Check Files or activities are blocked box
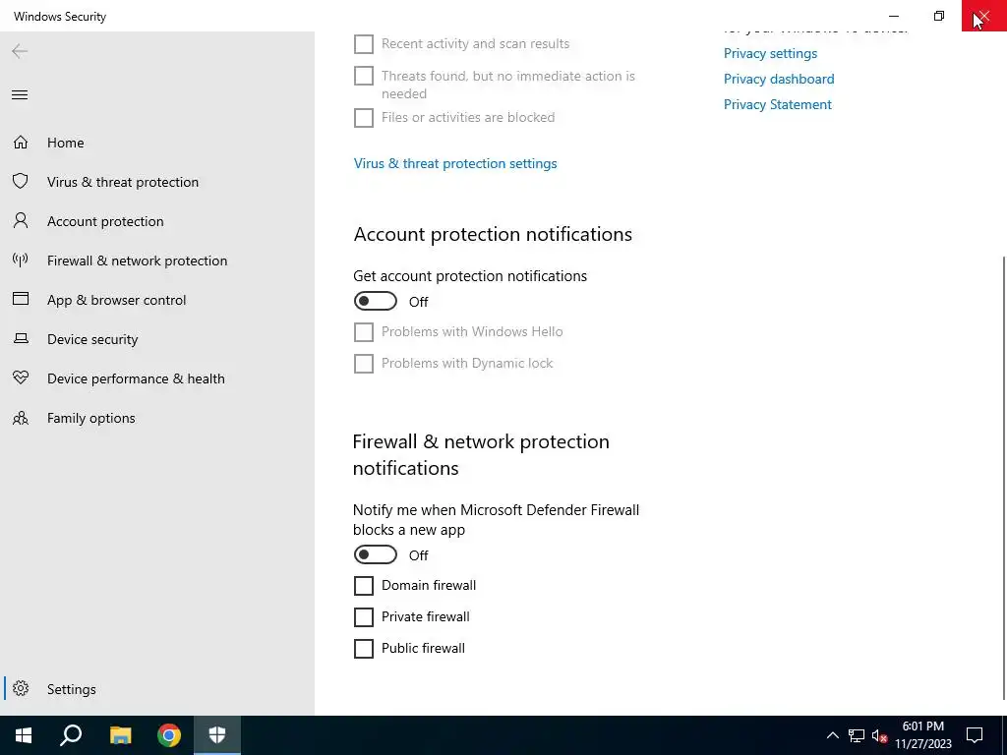This screenshot has width=1007, height=755. coord(364,118)
